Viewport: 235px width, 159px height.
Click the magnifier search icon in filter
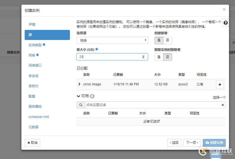81,105
